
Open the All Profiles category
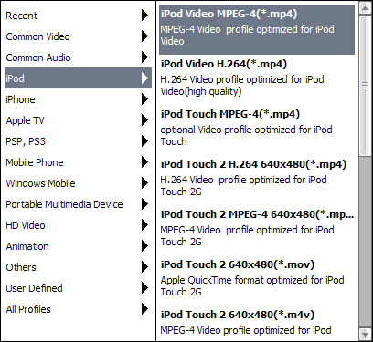(x=78, y=309)
